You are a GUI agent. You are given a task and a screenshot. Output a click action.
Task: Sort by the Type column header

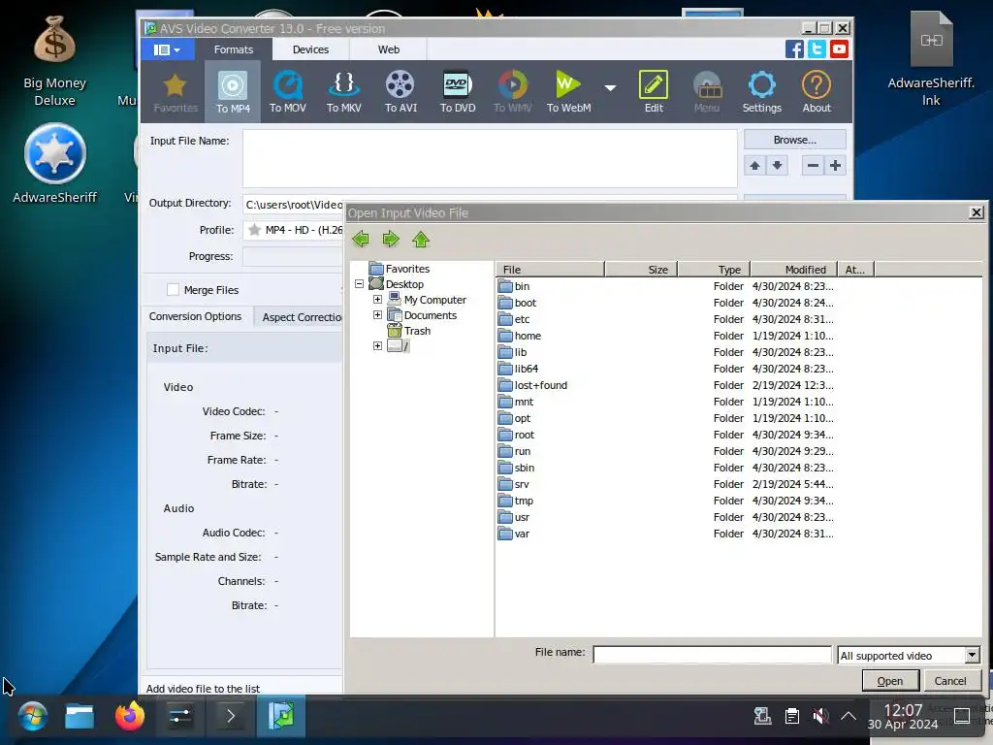tap(714, 270)
